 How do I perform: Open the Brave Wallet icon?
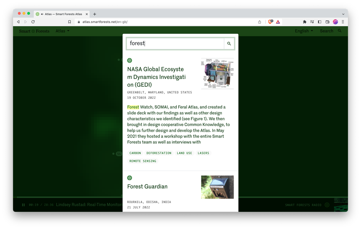click(x=328, y=22)
